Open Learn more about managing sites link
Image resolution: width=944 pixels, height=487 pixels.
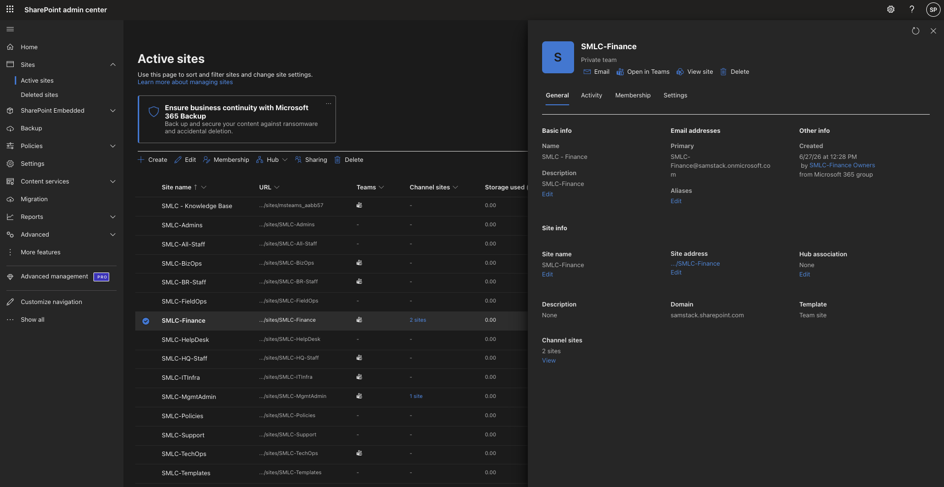click(185, 82)
